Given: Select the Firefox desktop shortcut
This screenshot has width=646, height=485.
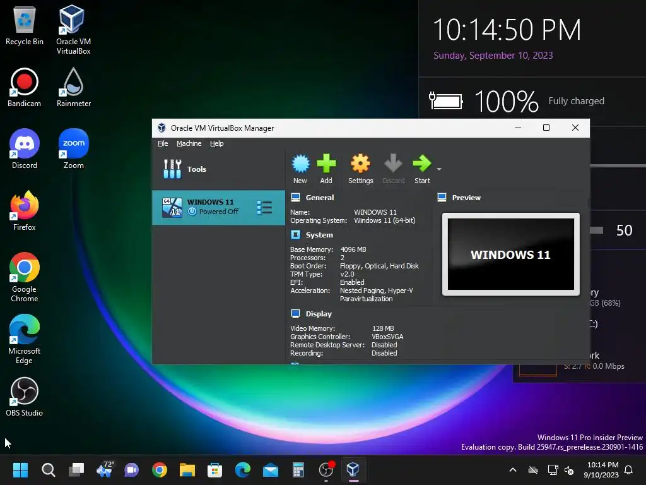Looking at the screenshot, I should coord(25,211).
